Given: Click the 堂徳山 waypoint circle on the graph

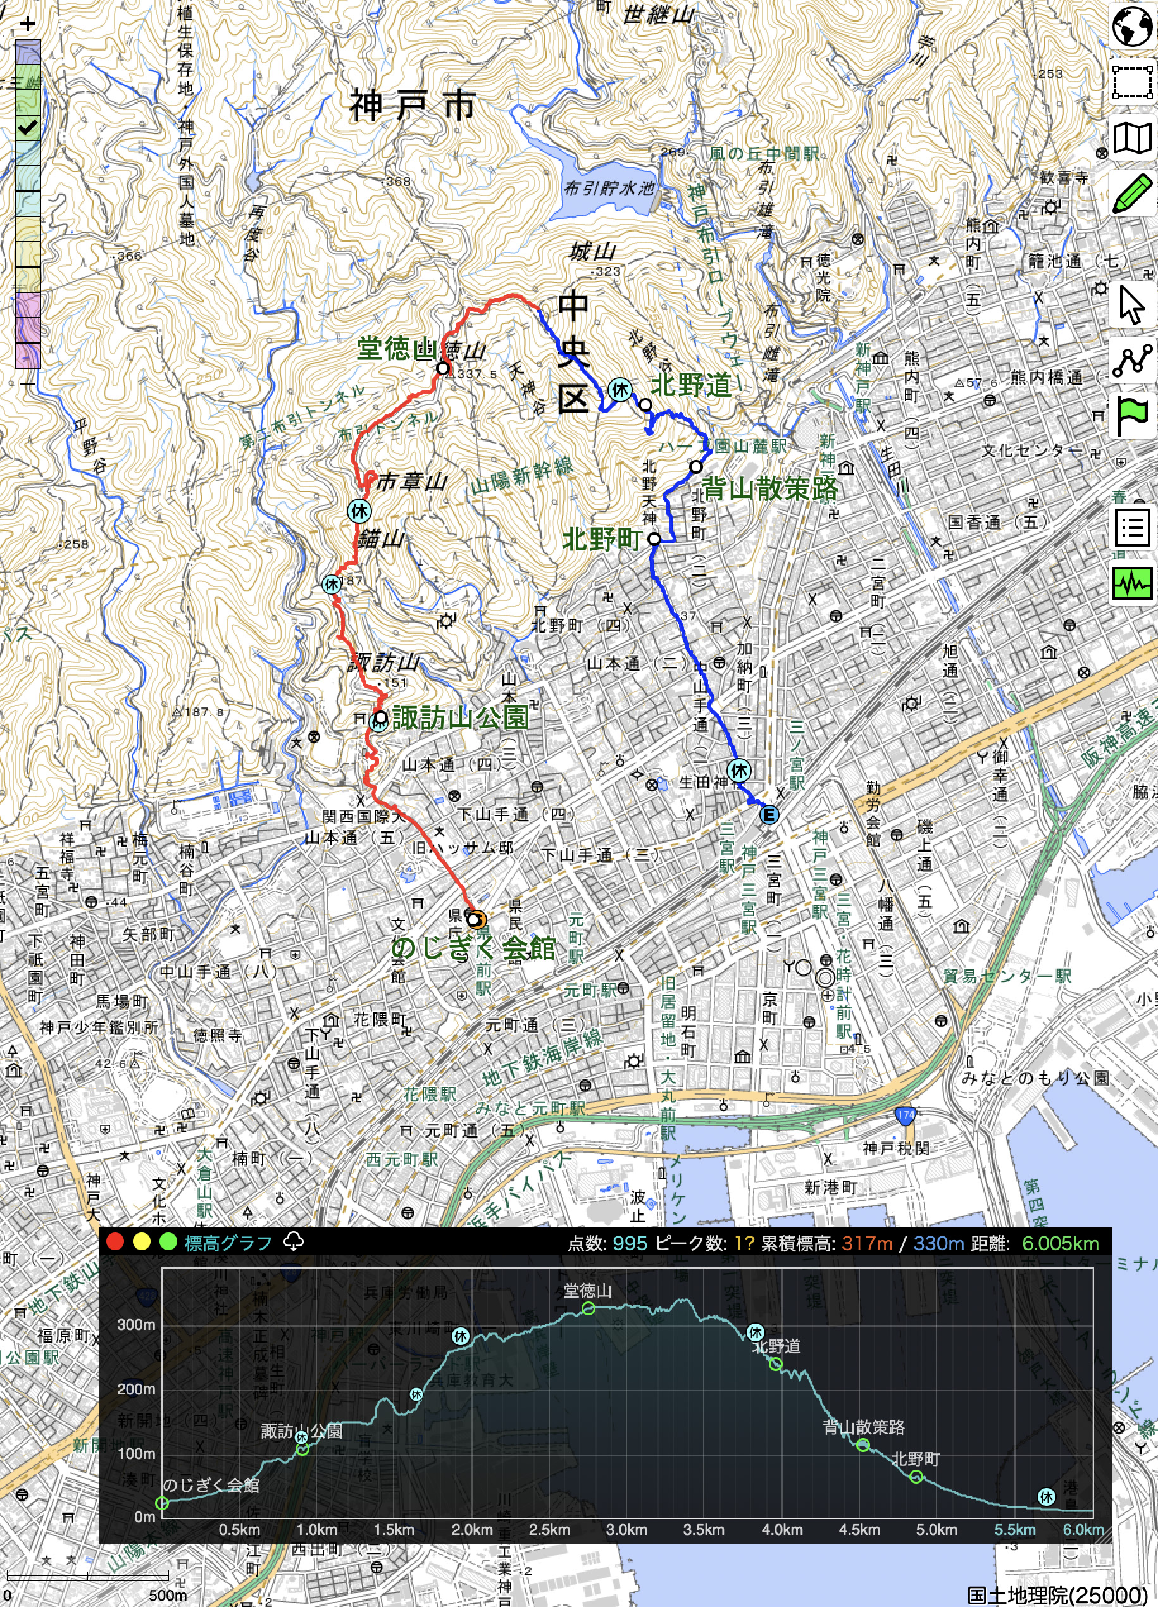Looking at the screenshot, I should [588, 1309].
